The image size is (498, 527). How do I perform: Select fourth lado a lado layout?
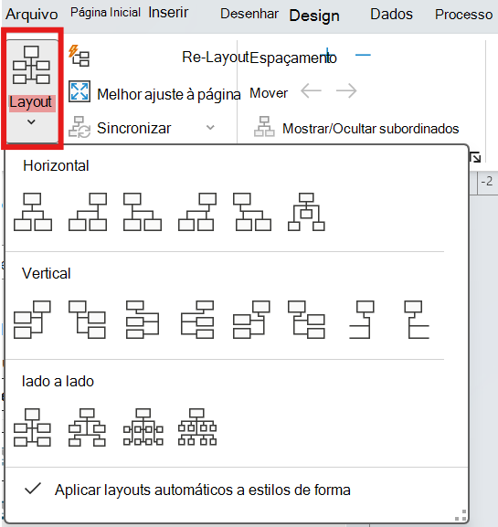[197, 427]
